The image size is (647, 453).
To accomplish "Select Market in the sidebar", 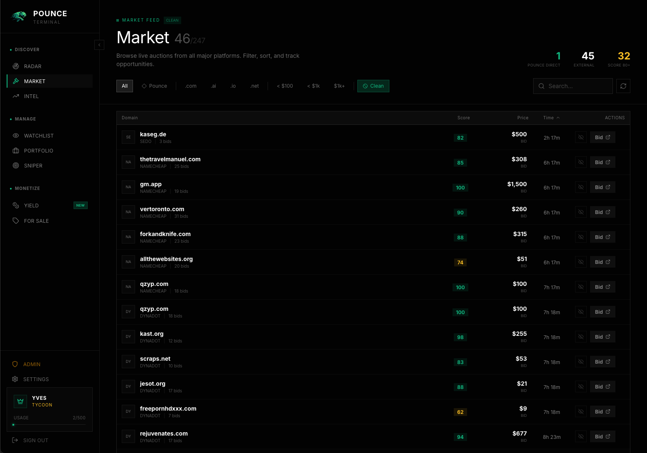I will coord(49,81).
